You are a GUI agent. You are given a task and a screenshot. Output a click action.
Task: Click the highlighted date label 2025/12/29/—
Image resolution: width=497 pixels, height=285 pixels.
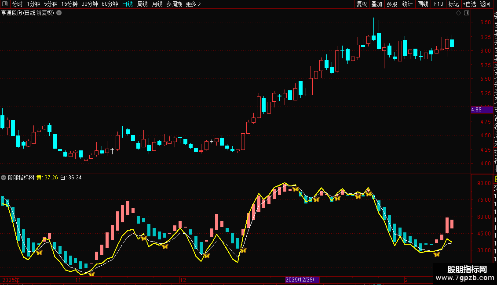pyautogui.click(x=302, y=280)
